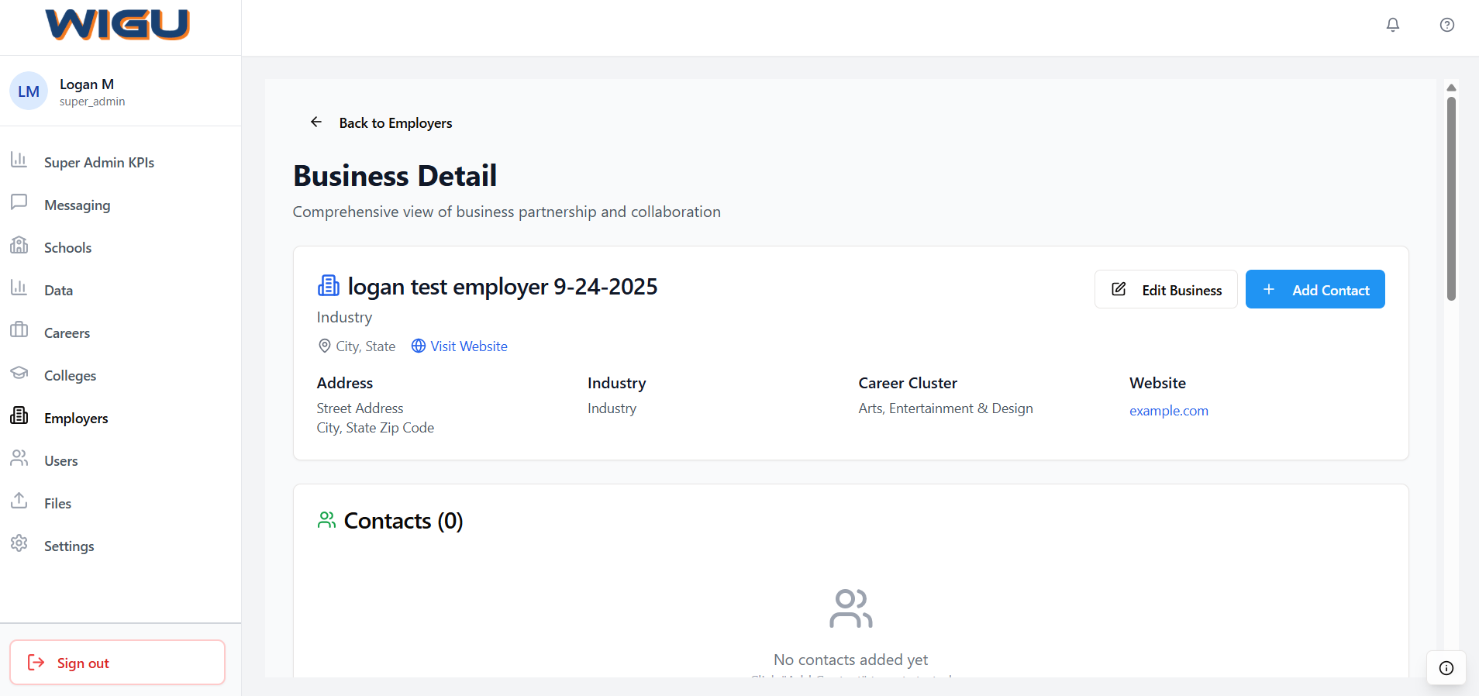This screenshot has height=696, width=1479.
Task: Click the Settings gear icon in sidebar
Action: (x=19, y=545)
